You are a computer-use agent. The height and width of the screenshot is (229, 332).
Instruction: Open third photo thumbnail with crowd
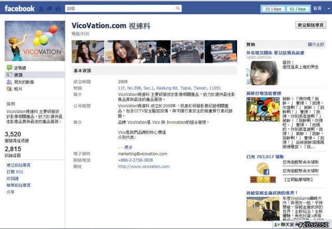(x=154, y=52)
